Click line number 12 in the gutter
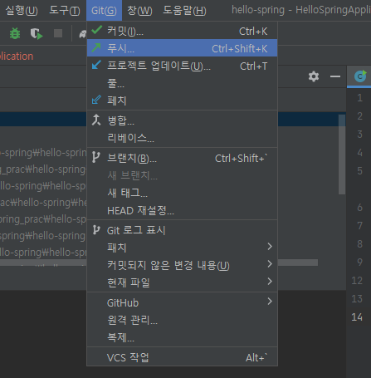371x378 pixels. (357, 281)
